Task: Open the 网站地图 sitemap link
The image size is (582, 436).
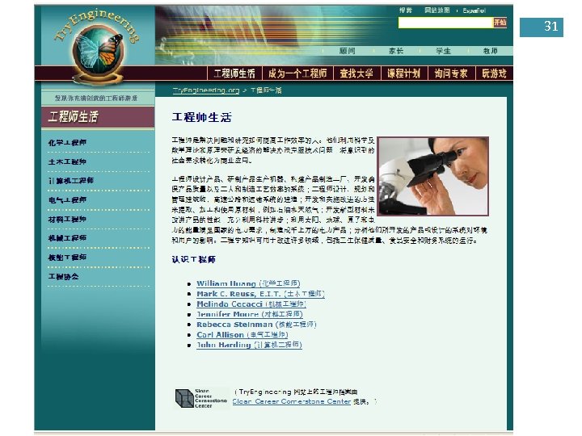Action: click(436, 10)
